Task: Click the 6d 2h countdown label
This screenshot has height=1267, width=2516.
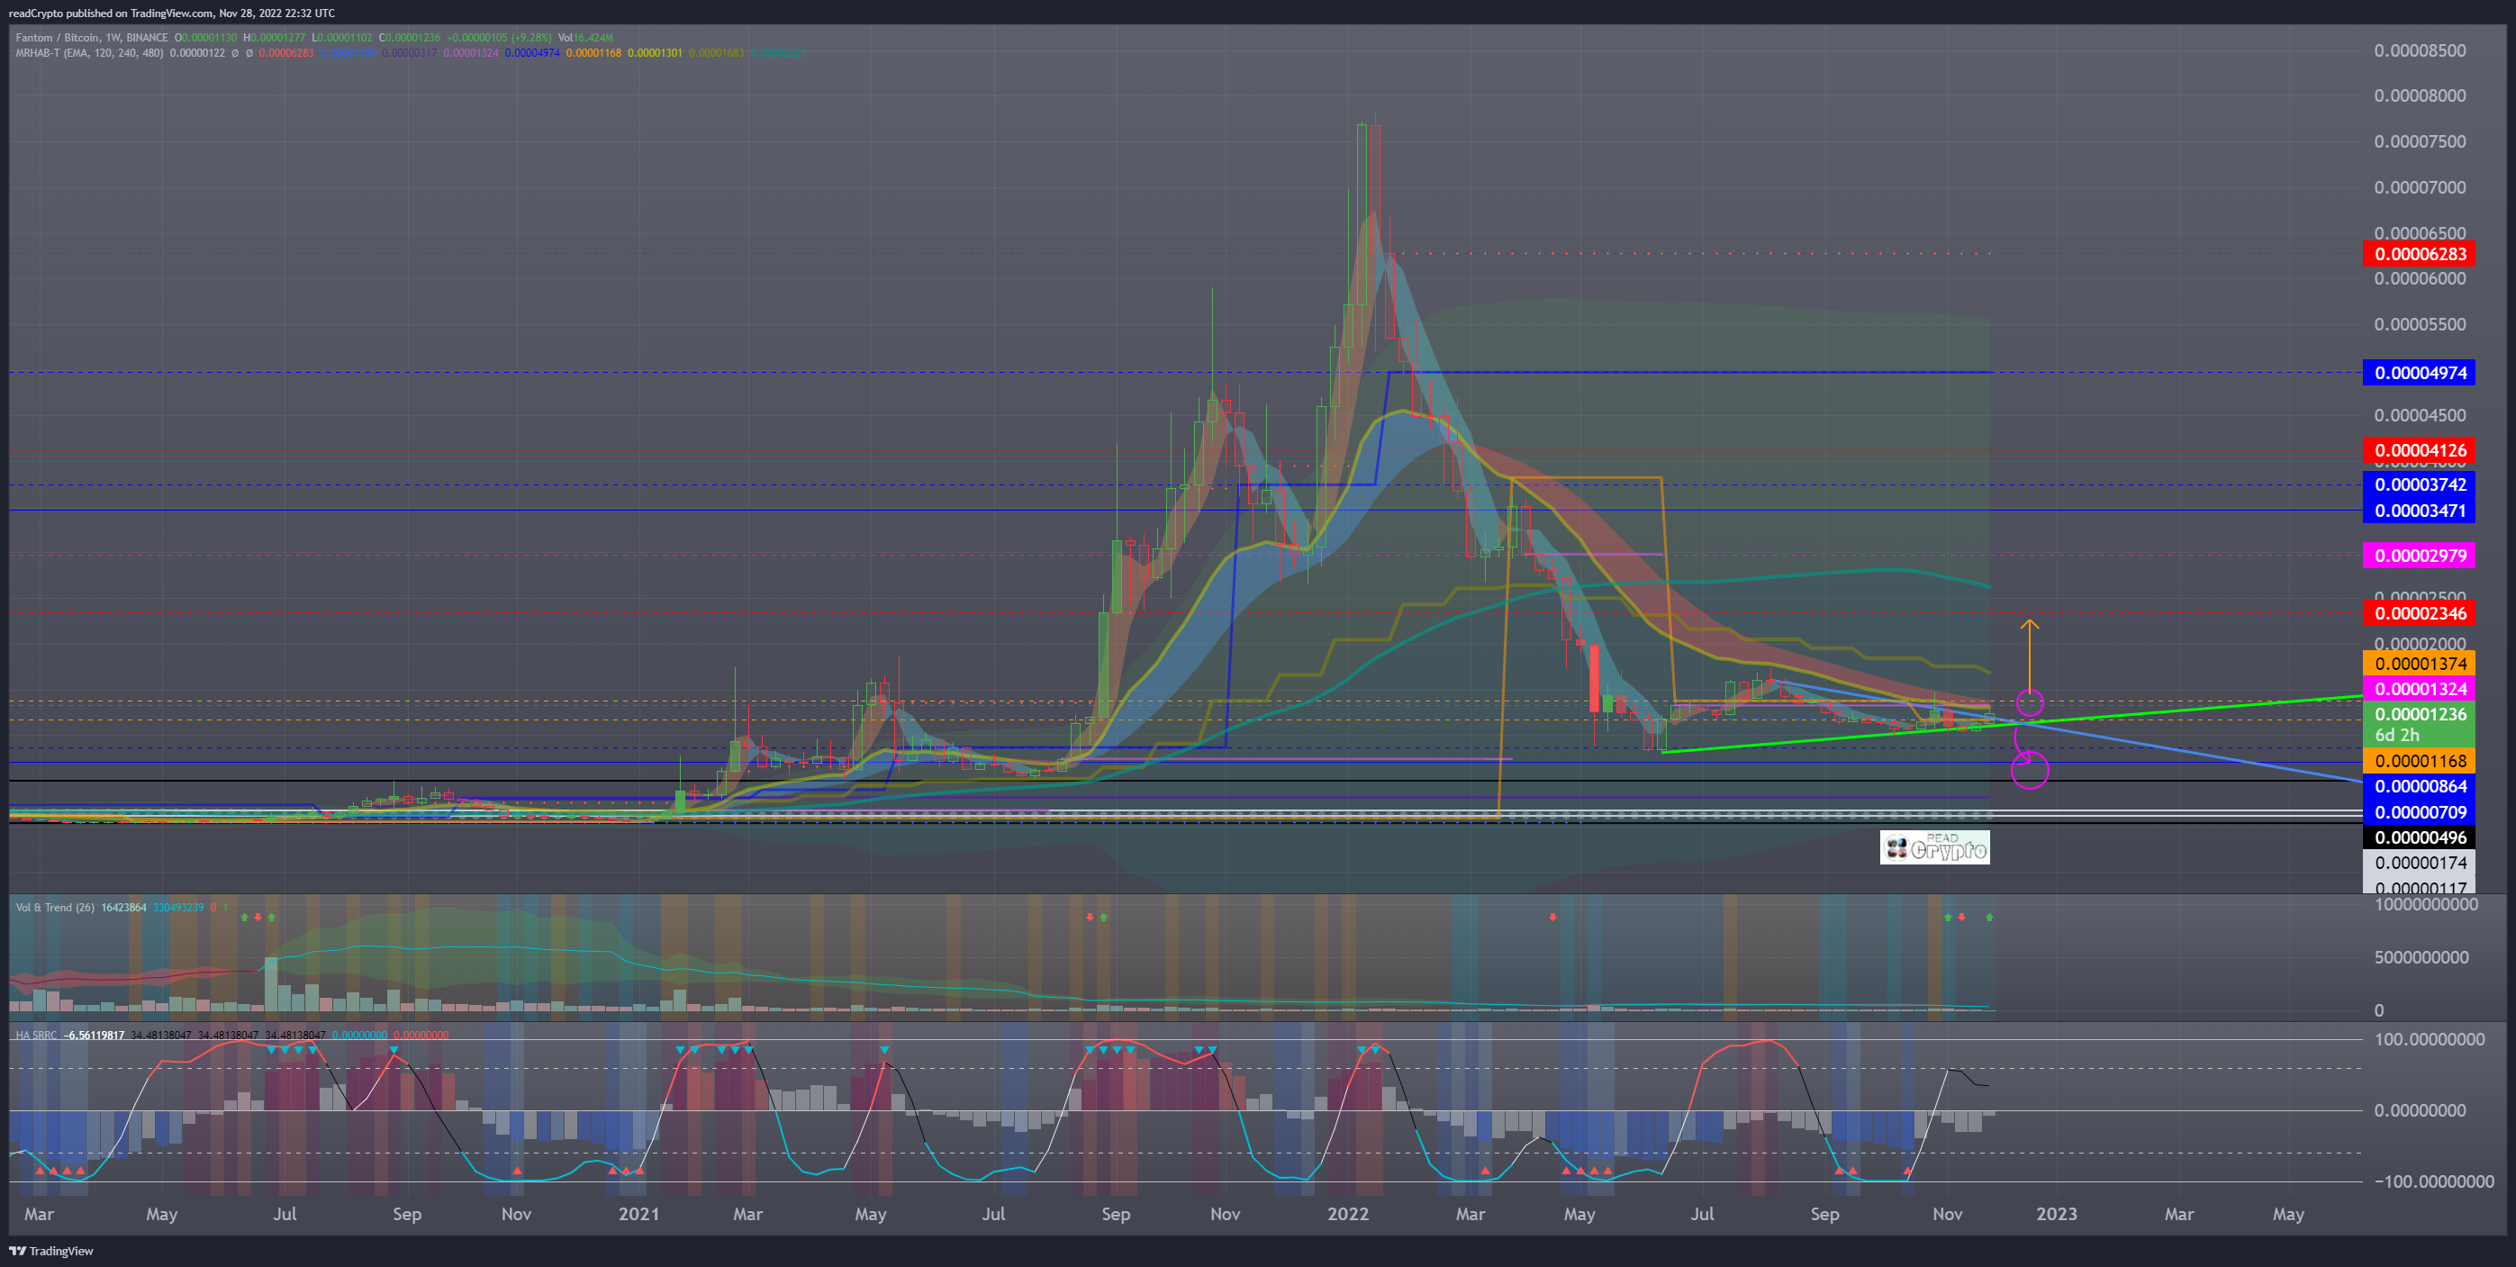Action: 2397,735
